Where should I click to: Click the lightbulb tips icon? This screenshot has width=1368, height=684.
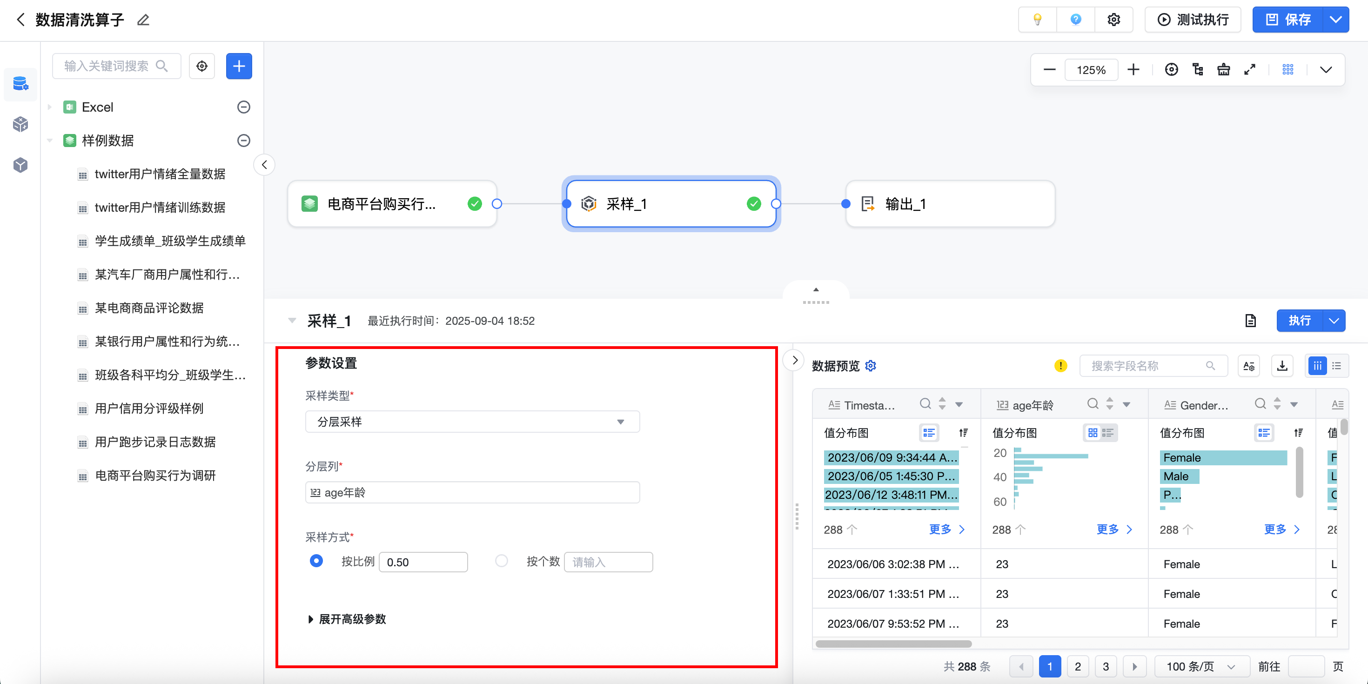1037,20
